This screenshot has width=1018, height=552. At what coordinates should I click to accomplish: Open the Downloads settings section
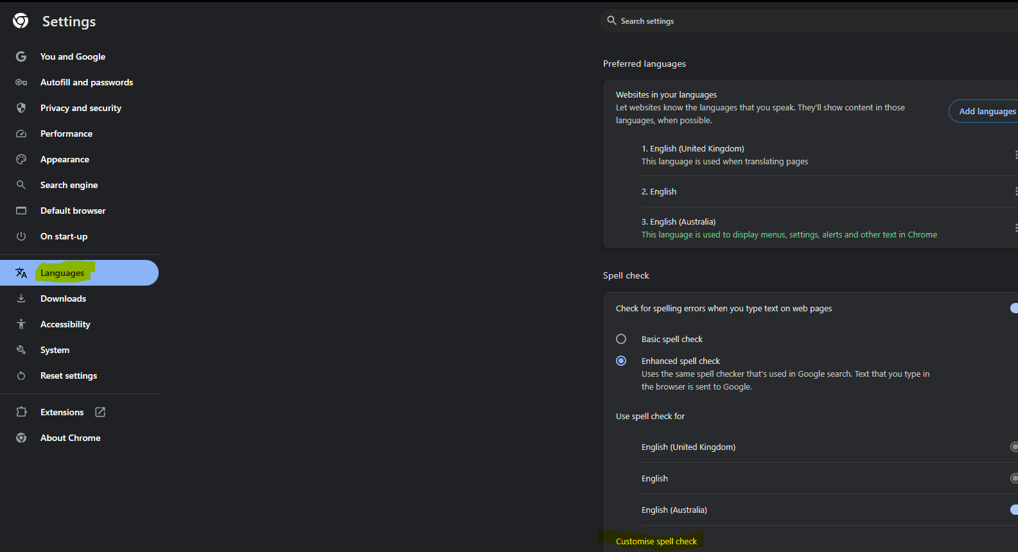coord(63,298)
